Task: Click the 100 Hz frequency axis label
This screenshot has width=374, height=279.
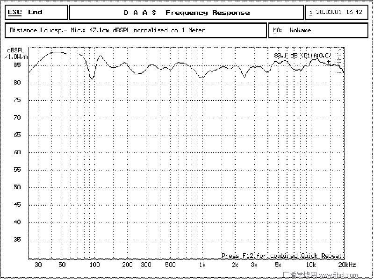Action: pos(94,265)
